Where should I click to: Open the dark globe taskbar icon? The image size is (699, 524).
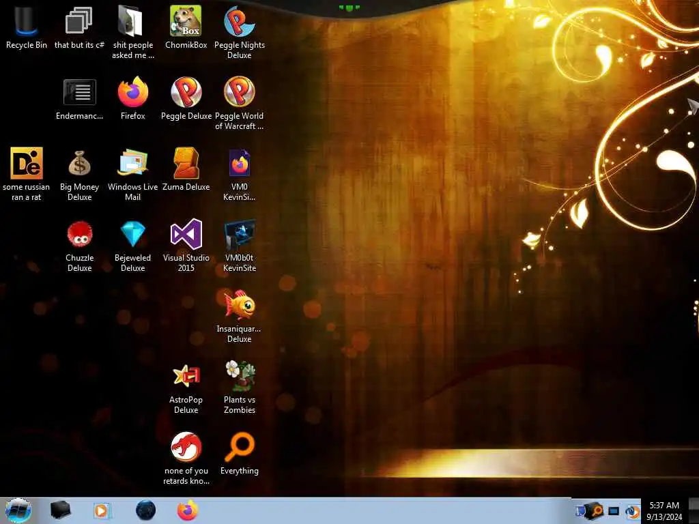[145, 510]
